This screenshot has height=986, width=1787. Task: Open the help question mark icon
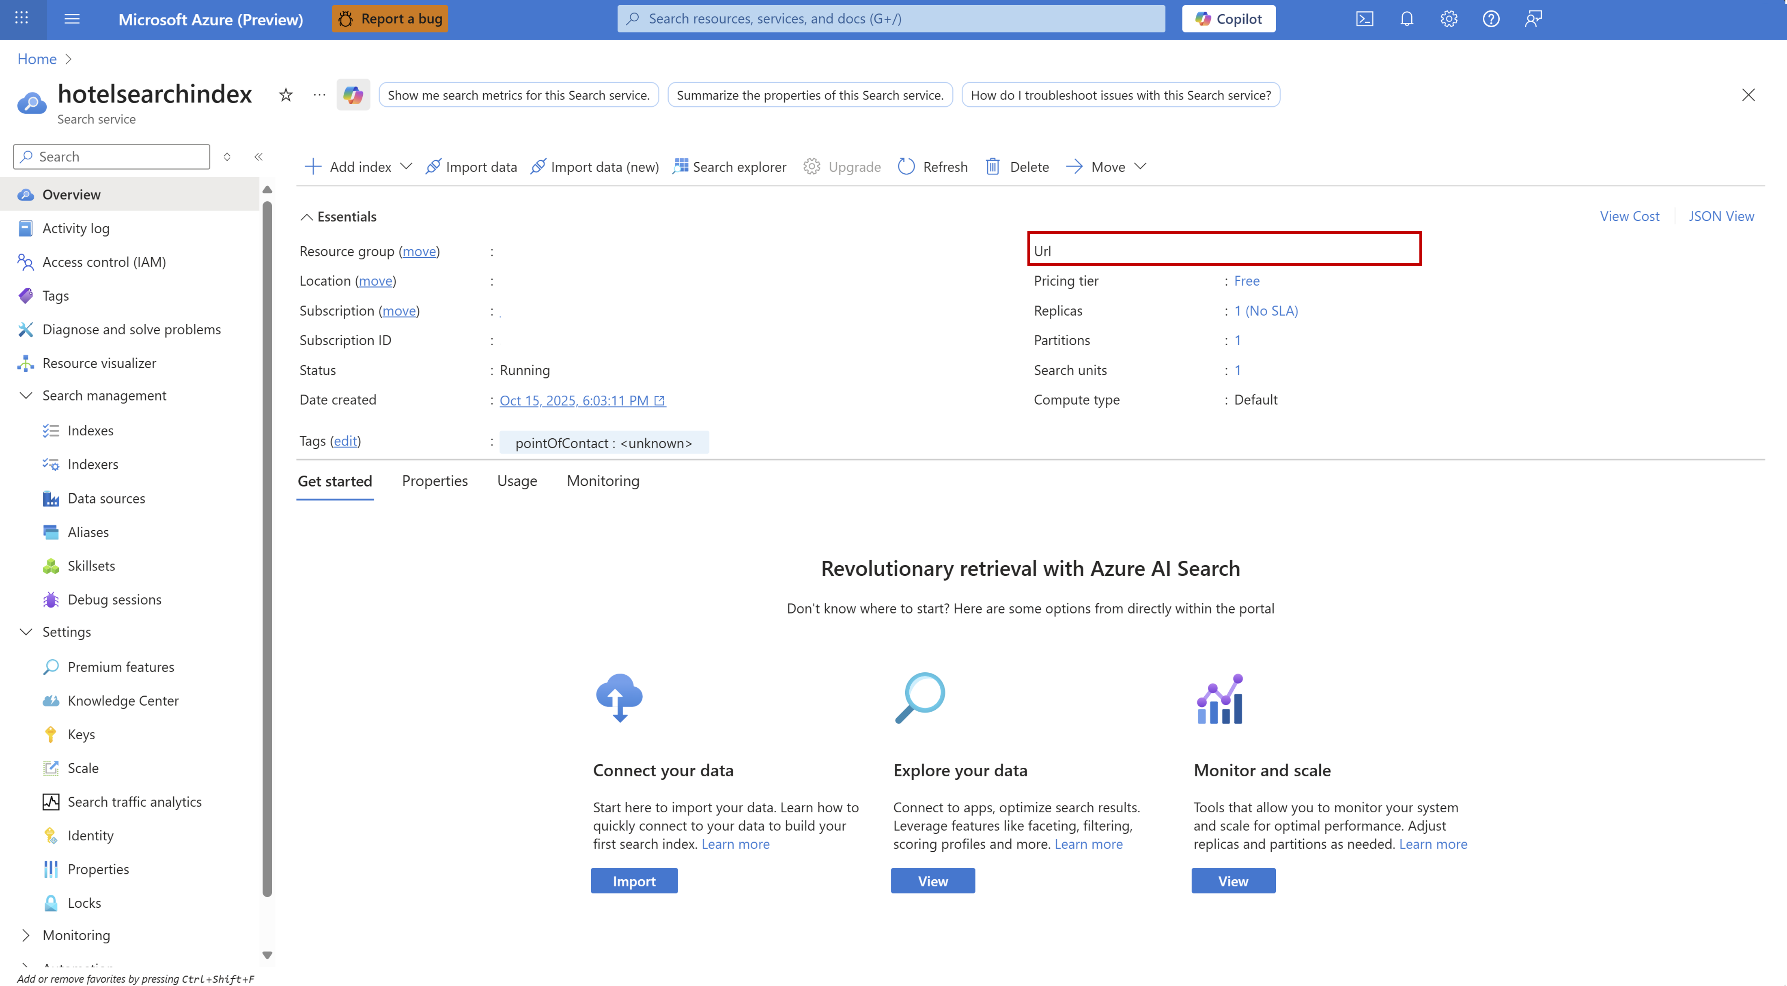point(1492,19)
